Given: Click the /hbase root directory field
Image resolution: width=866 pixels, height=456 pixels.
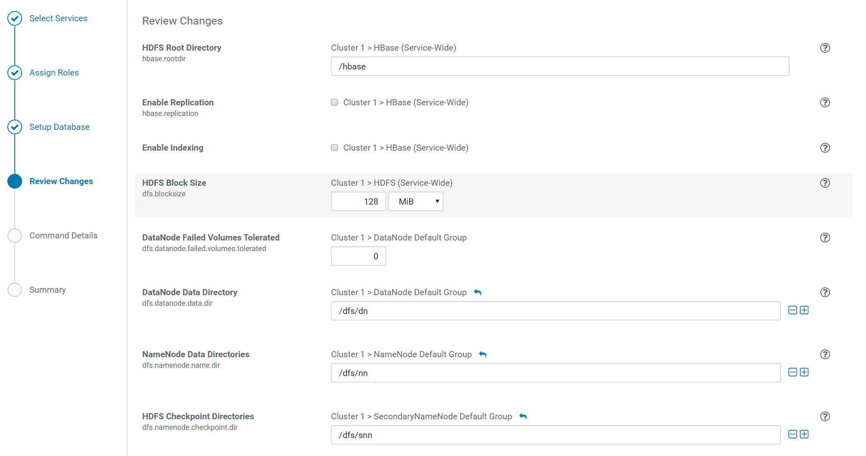Looking at the screenshot, I should click(x=559, y=67).
